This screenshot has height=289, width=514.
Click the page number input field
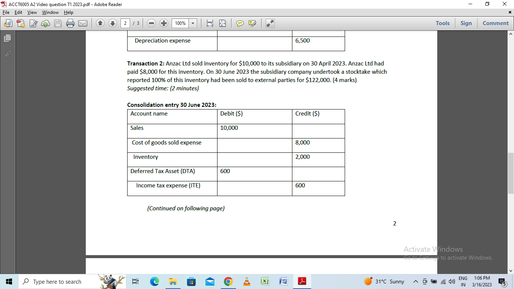click(124, 23)
